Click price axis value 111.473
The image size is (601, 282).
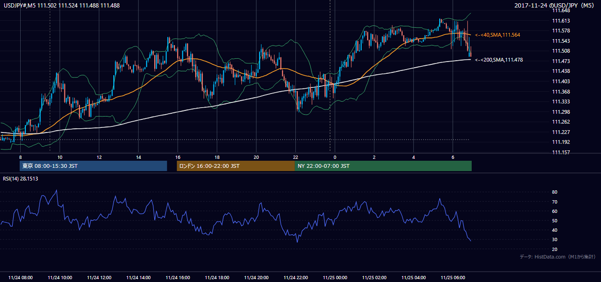click(x=561, y=61)
